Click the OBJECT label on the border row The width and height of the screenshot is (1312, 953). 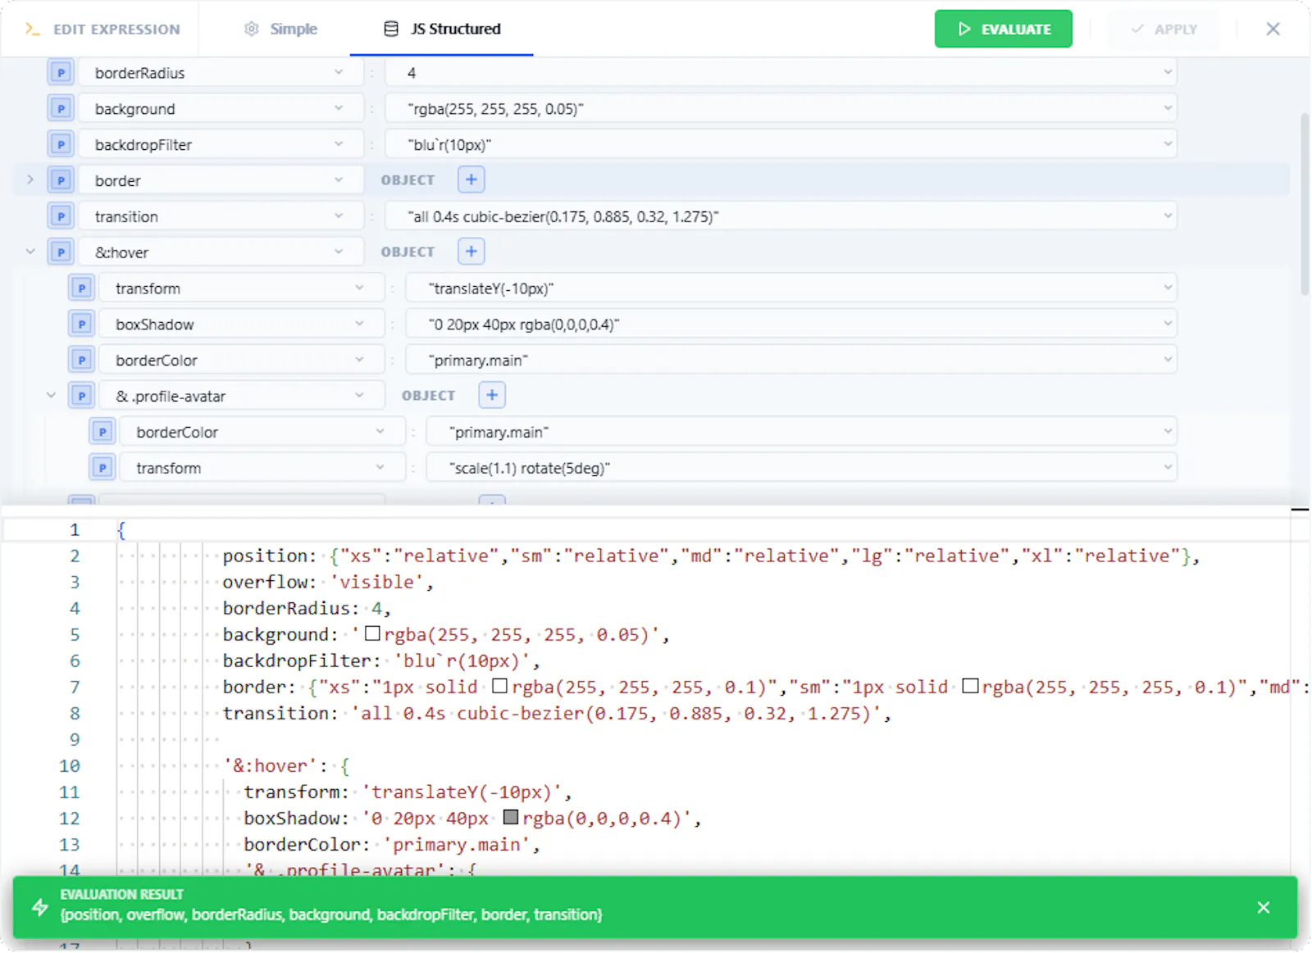[408, 180]
